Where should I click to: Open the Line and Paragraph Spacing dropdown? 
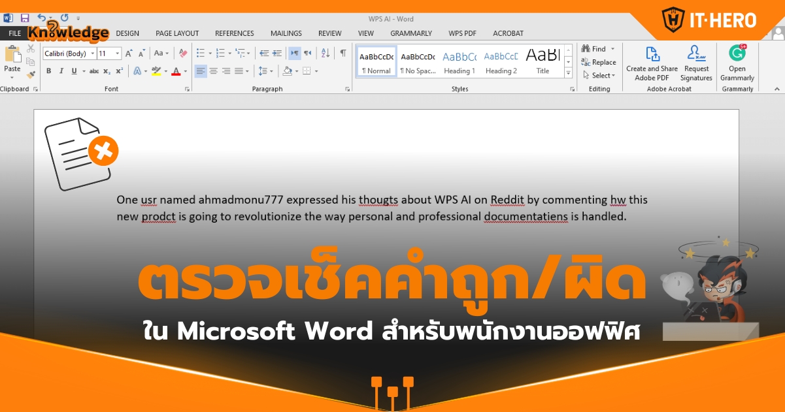click(265, 71)
